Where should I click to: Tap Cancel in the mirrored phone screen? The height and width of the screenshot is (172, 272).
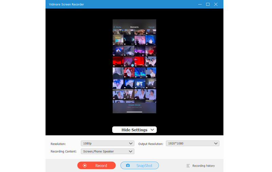151,27
